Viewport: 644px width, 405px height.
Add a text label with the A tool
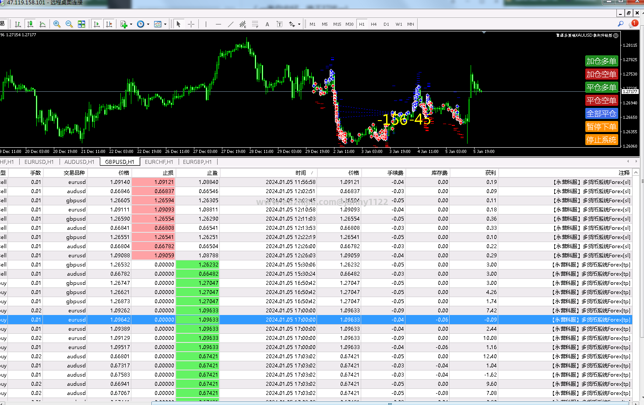click(267, 24)
